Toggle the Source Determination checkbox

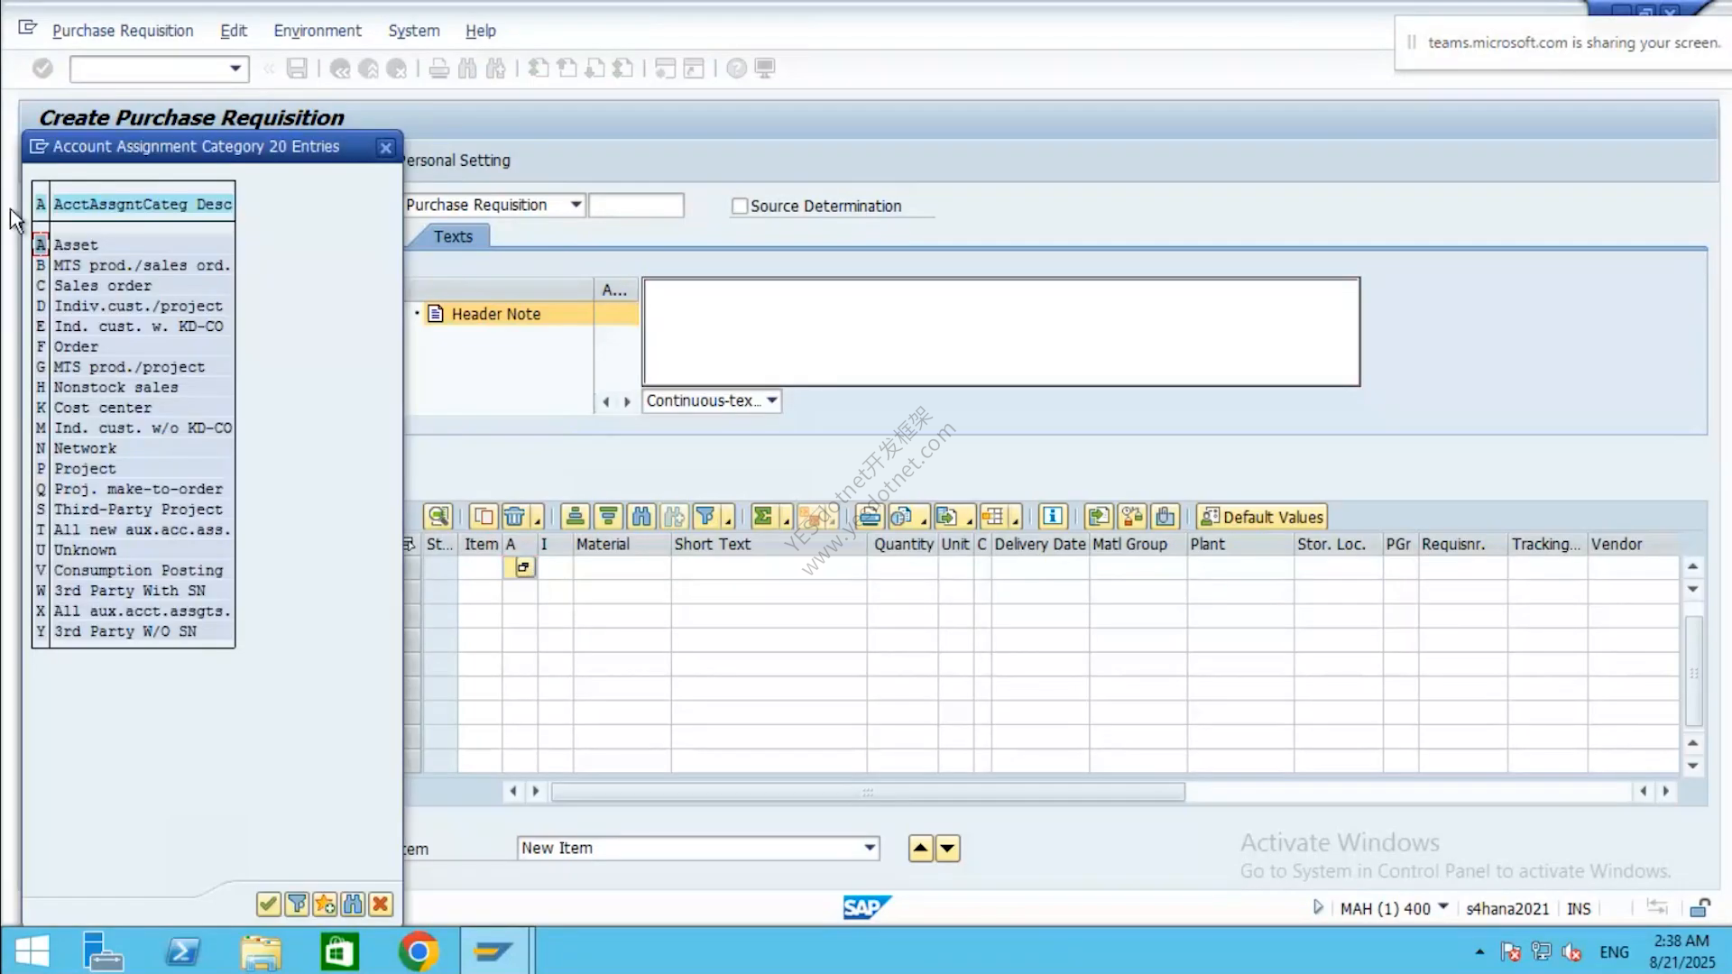point(740,207)
